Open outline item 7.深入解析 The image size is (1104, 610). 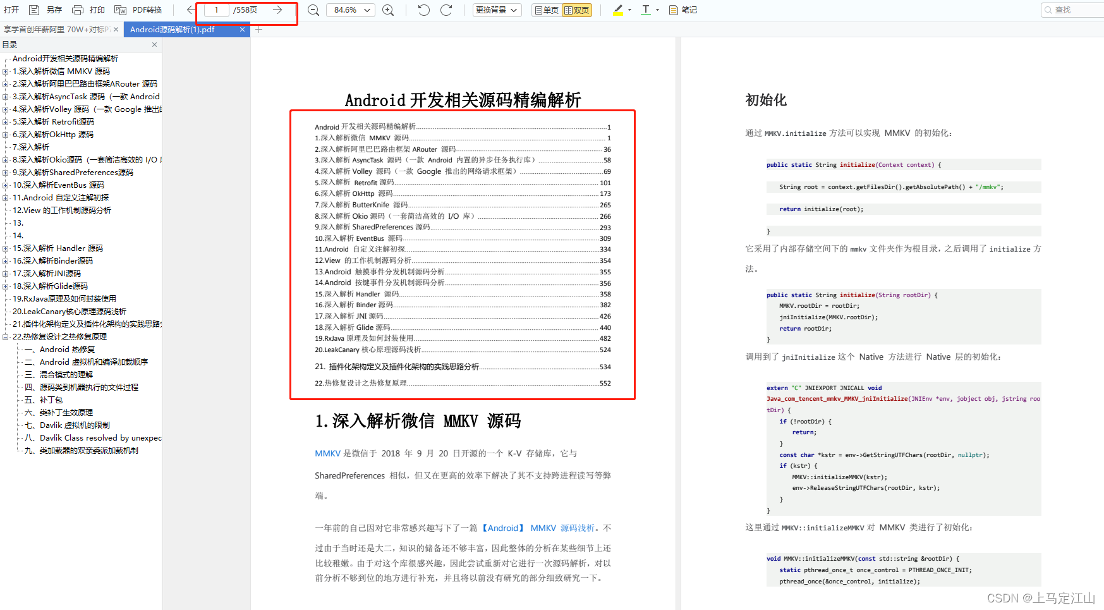click(31, 147)
